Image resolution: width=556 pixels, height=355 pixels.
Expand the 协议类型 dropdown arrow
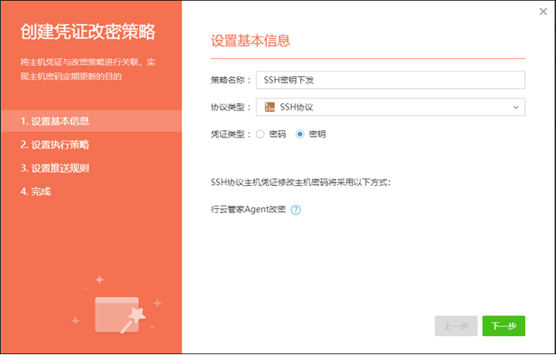point(515,106)
